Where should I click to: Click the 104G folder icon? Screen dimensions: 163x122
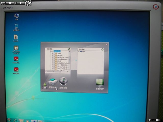coord(56,53)
